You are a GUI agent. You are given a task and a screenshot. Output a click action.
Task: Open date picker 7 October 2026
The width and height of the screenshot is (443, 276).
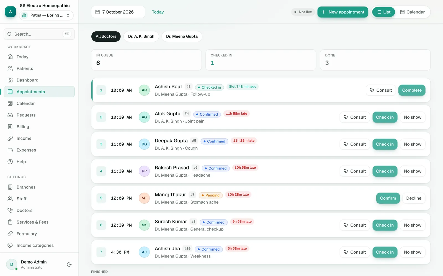click(118, 12)
